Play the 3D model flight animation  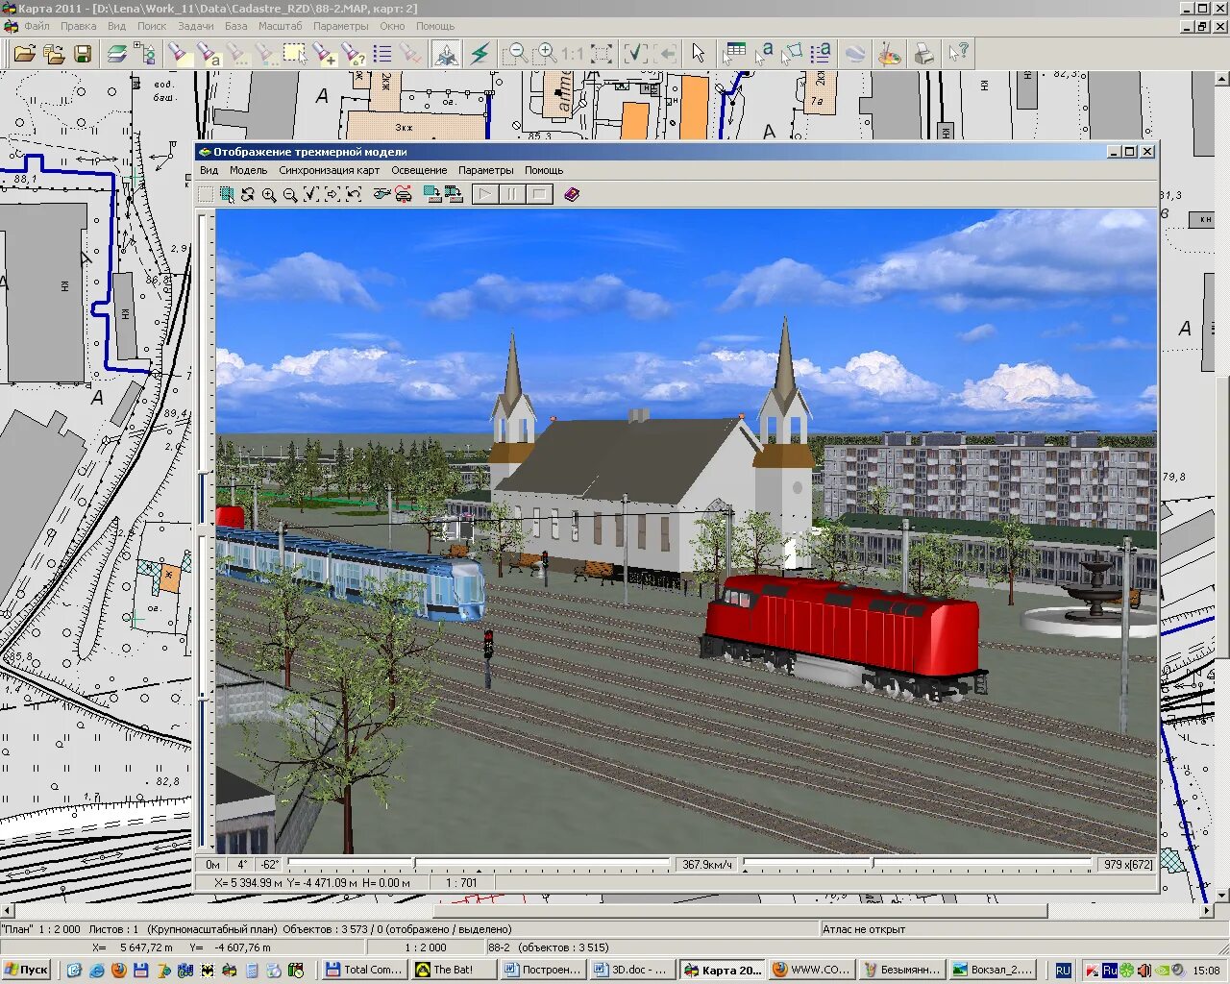point(485,195)
